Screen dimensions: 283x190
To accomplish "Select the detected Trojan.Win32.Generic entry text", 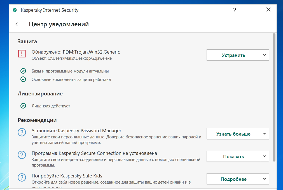I will point(76,52).
